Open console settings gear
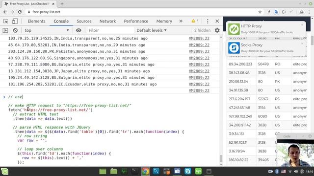 tap(217, 30)
